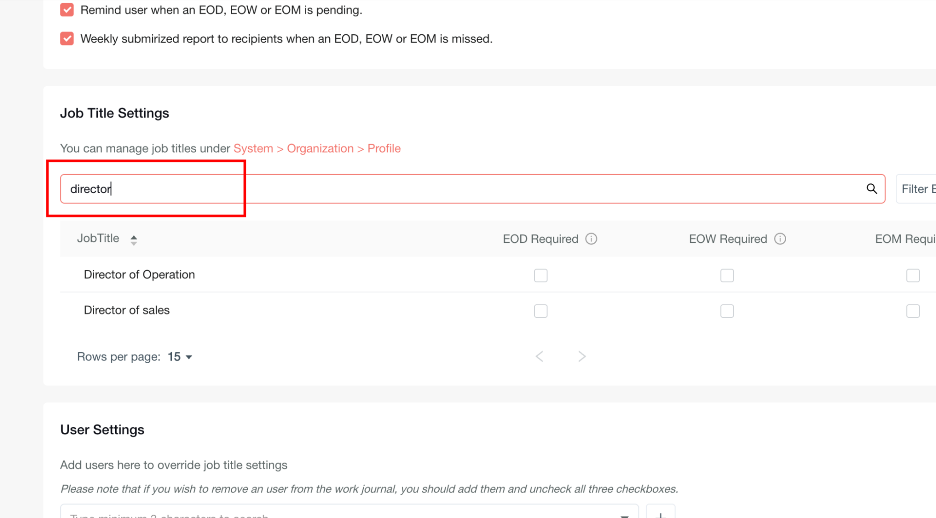This screenshot has width=936, height=518.
Task: Uncheck pending EOD reminder checkbox
Action: (x=67, y=10)
